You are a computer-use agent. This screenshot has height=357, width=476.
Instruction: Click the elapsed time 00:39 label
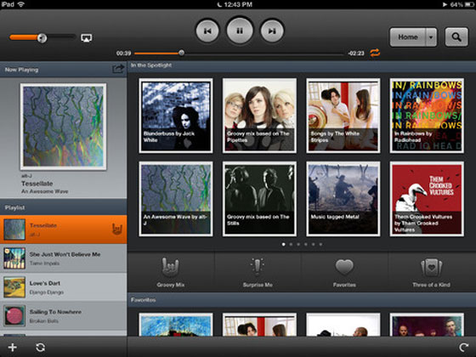click(123, 53)
